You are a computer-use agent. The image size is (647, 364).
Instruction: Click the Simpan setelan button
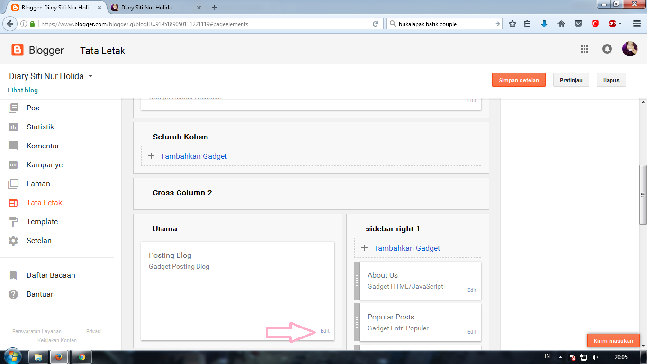coord(519,80)
